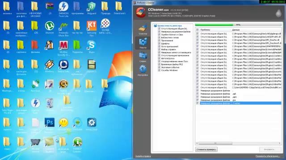This screenshot has width=286, height=160.
Task: Sort results by the Проблема column header
Action: 215,30
